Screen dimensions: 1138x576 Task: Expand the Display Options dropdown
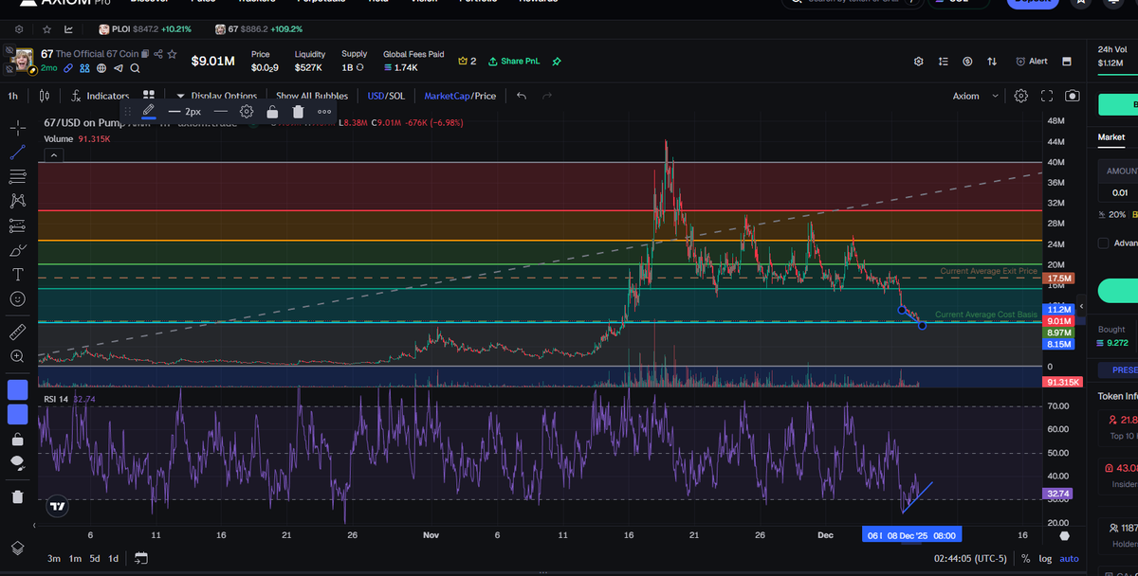[x=217, y=96]
